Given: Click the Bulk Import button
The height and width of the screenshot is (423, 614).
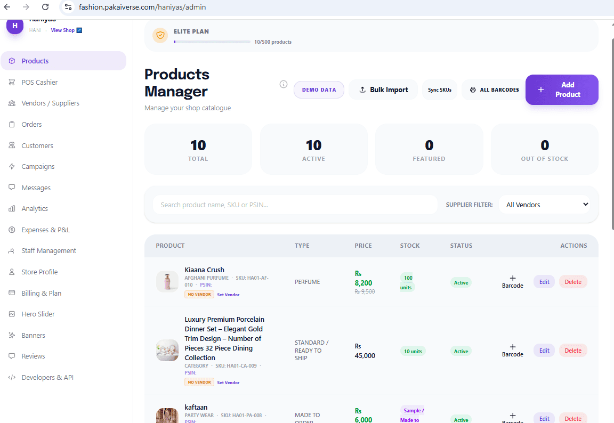Looking at the screenshot, I should point(383,90).
